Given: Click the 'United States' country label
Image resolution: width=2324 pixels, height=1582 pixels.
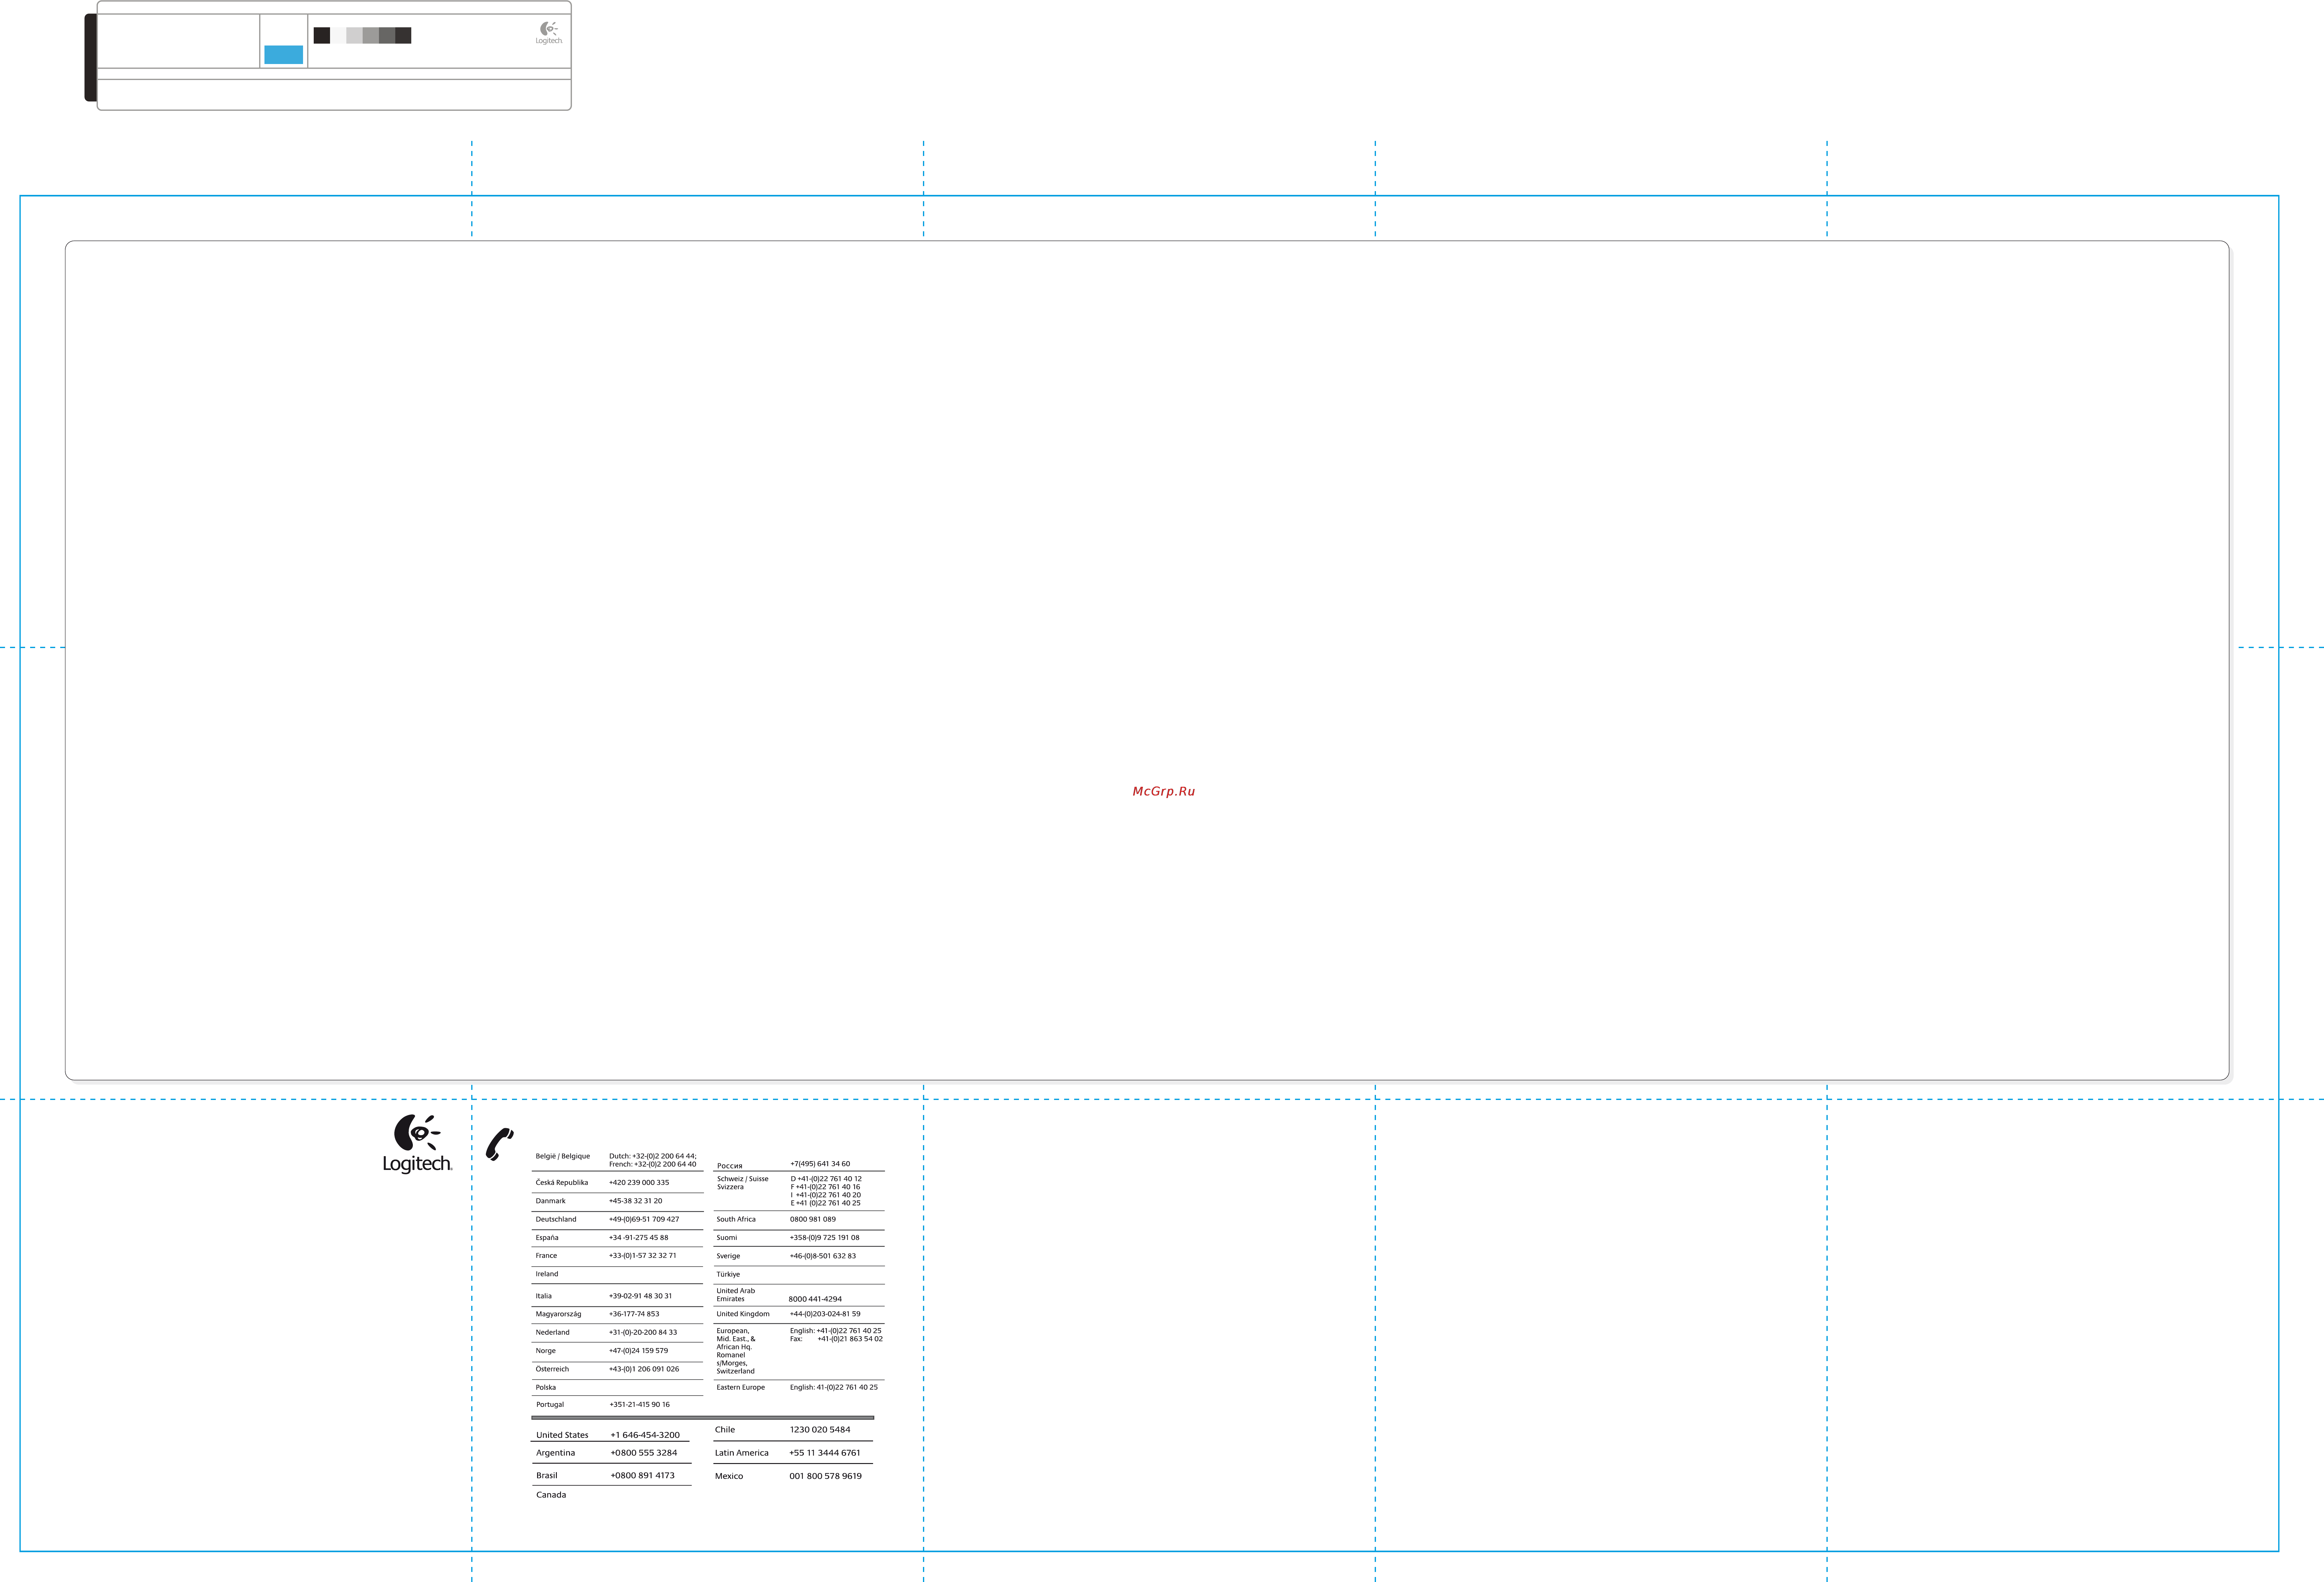Looking at the screenshot, I should (x=562, y=1435).
